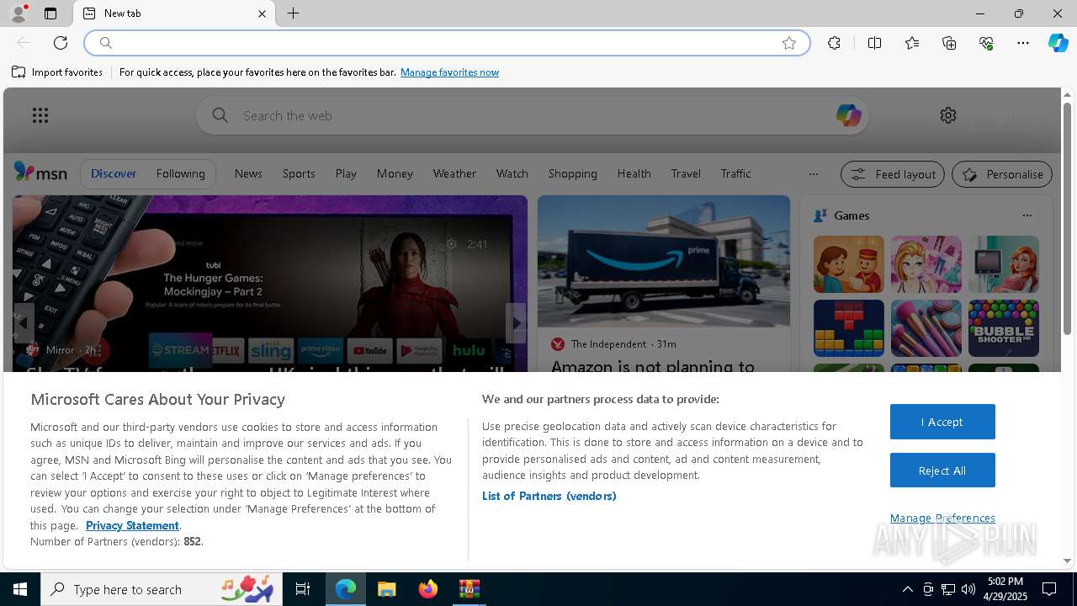
Task: Open the Games heading link
Action: click(852, 215)
